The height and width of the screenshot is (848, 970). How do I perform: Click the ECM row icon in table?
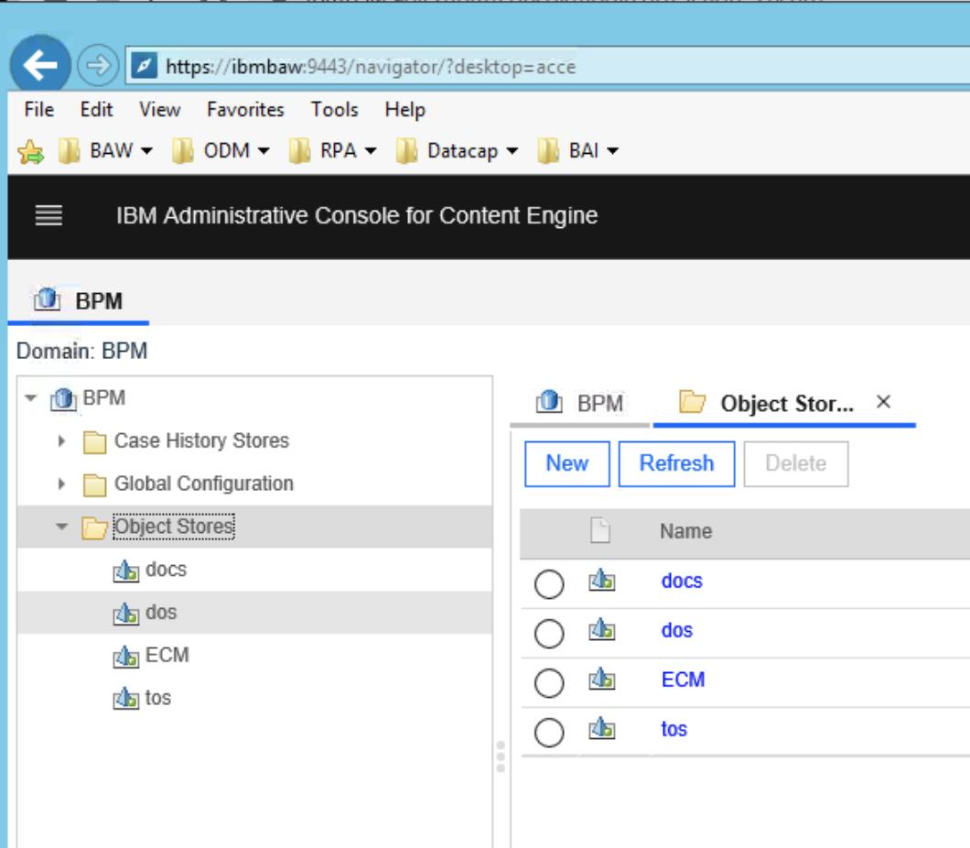(x=602, y=679)
